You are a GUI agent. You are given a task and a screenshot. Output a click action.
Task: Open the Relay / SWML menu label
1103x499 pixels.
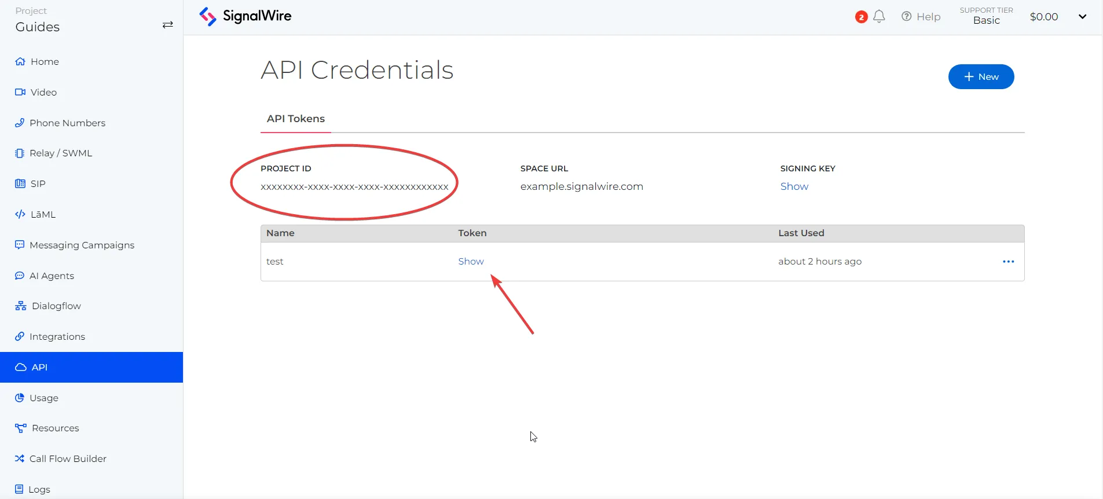point(61,153)
